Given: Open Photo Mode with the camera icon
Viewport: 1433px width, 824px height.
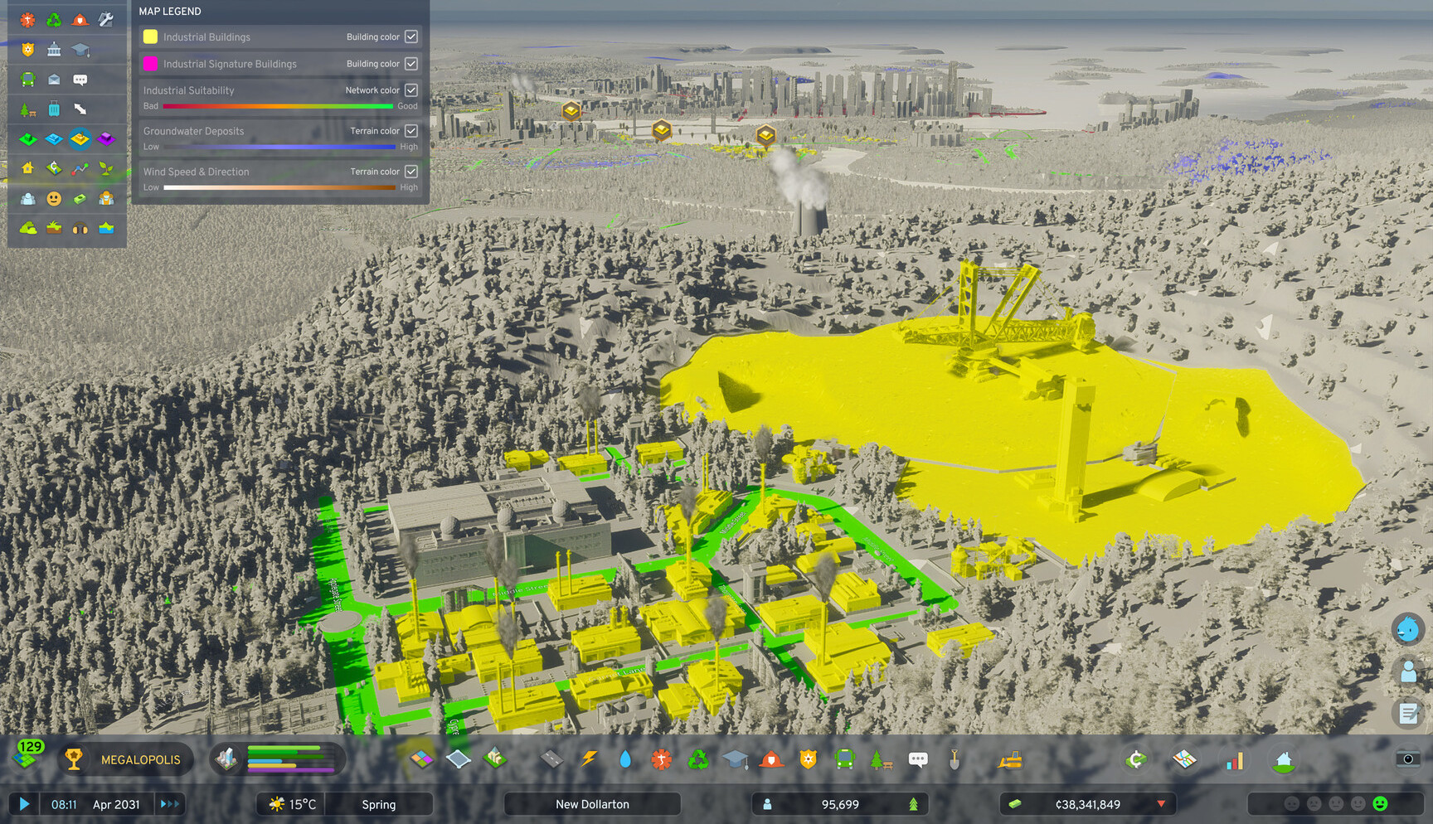Looking at the screenshot, I should (x=1407, y=759).
